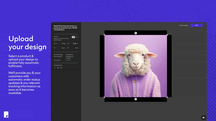
Task: Click the top-right corner resize handle
Action: [x=167, y=35]
